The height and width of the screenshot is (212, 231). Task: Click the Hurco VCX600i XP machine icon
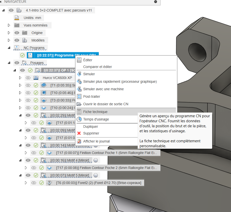click(36, 78)
